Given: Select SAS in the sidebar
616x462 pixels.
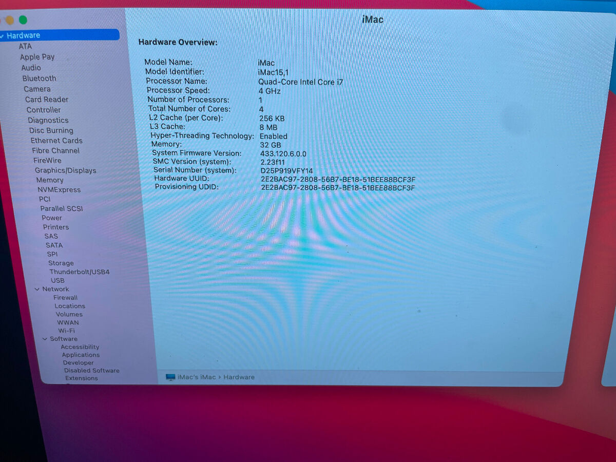Looking at the screenshot, I should (x=51, y=236).
